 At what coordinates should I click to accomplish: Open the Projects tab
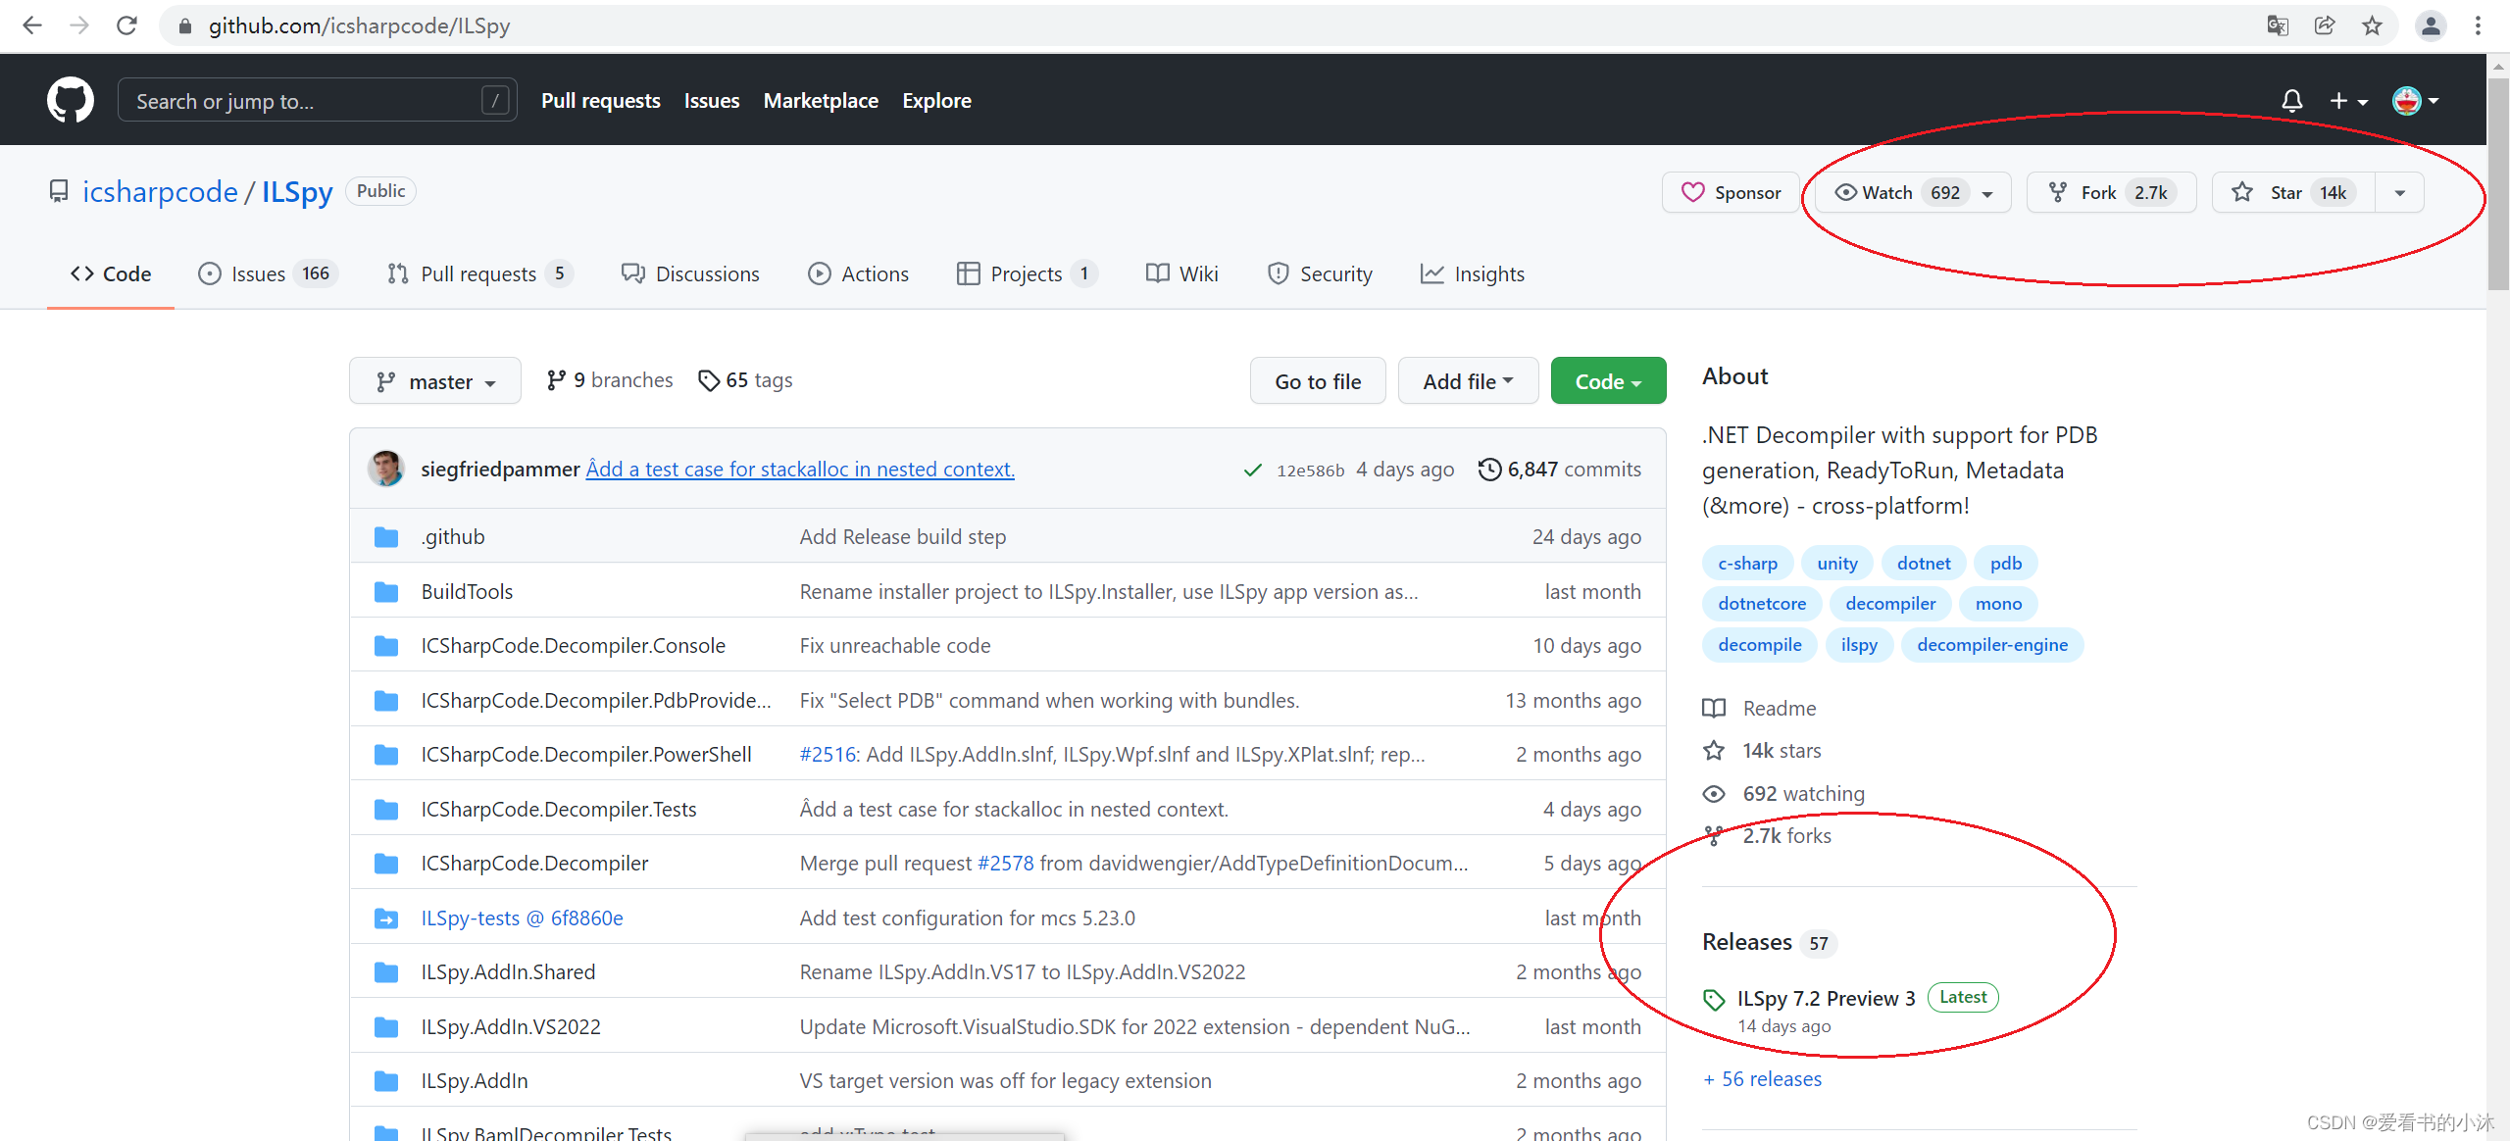pos(1027,273)
